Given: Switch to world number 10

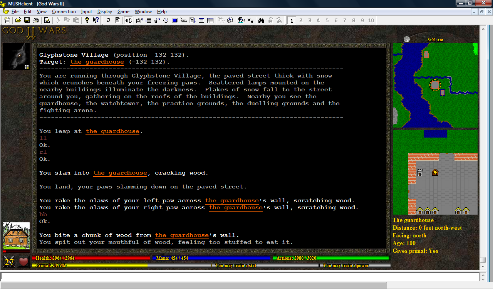Looking at the screenshot, I should (x=371, y=20).
